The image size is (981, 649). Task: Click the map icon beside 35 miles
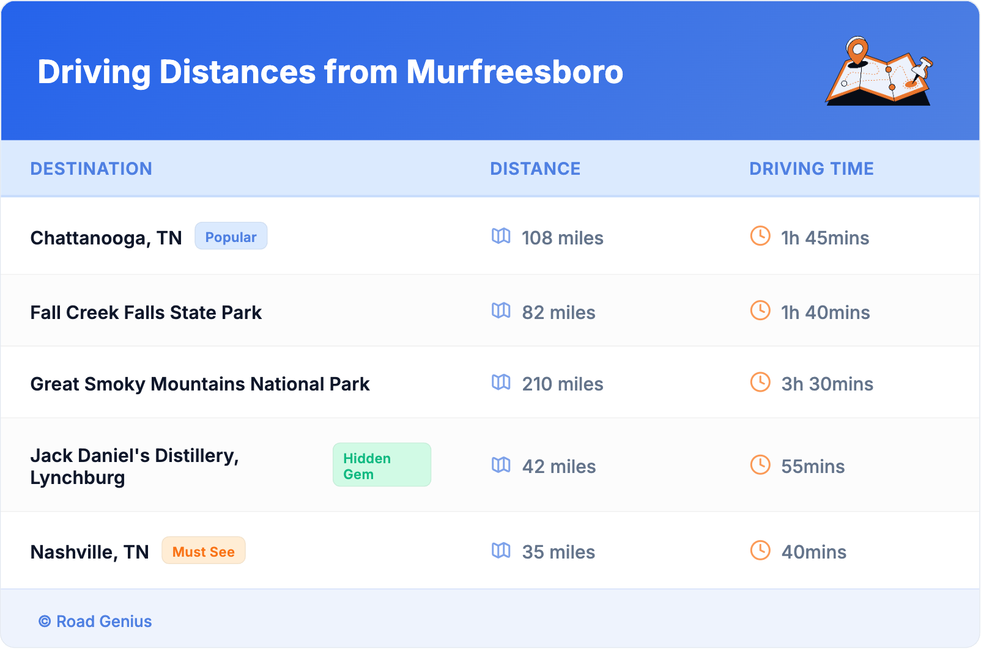pos(501,551)
